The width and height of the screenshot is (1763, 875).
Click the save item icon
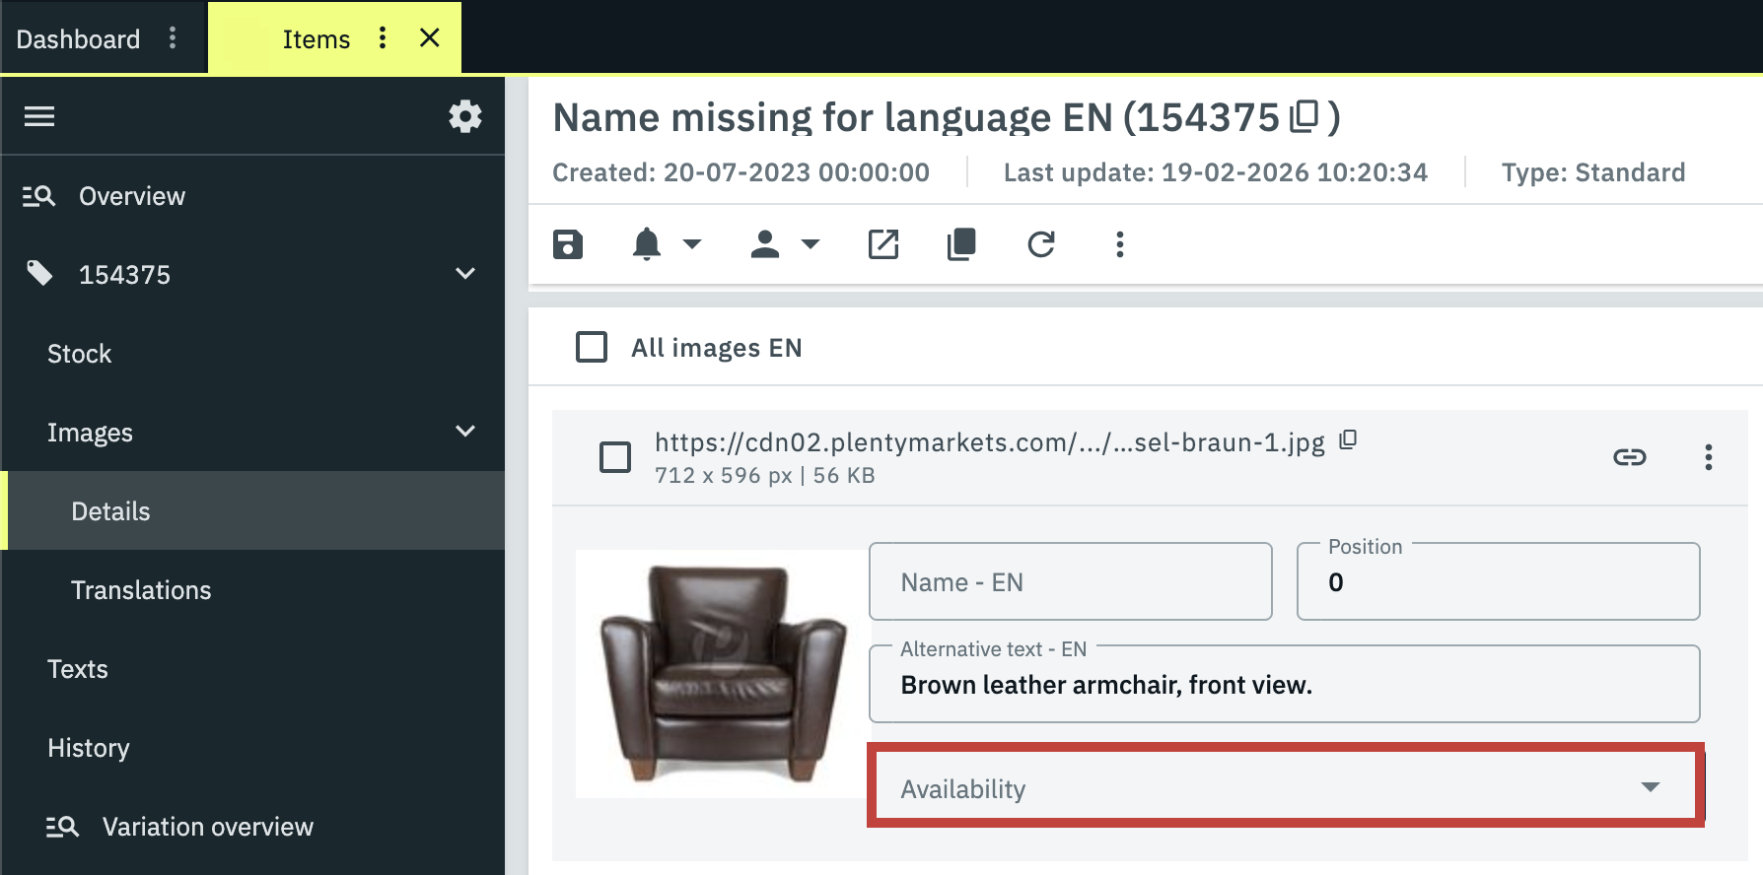[x=568, y=244]
